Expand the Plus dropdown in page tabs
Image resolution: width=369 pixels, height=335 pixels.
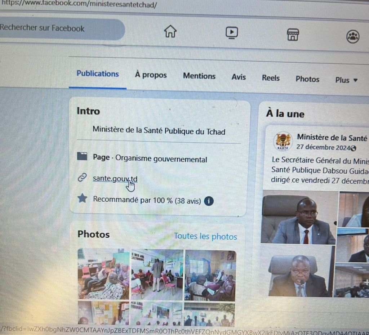click(346, 80)
